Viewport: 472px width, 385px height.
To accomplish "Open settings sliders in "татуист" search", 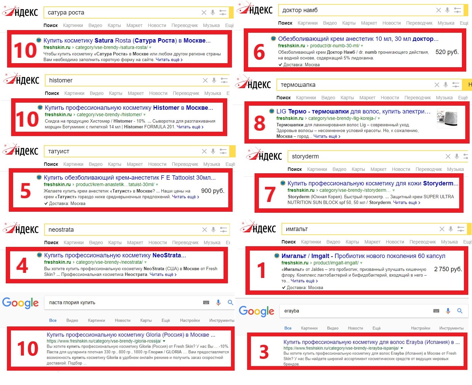I will [x=223, y=151].
